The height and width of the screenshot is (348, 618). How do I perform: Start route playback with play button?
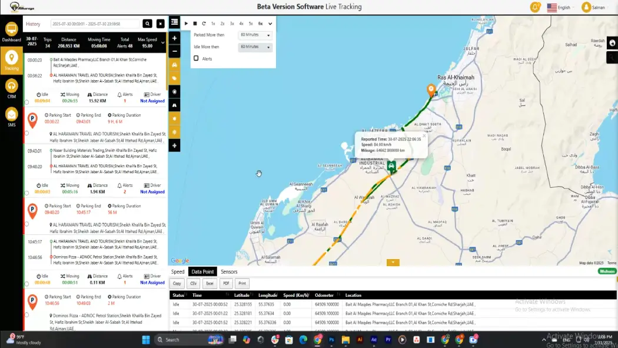point(186,24)
